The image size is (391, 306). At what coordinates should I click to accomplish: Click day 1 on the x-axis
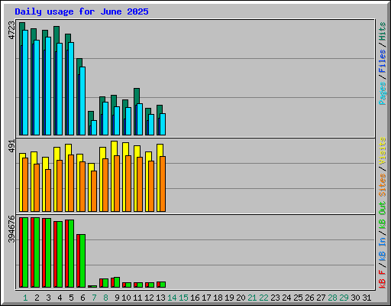pyautogui.click(x=25, y=298)
